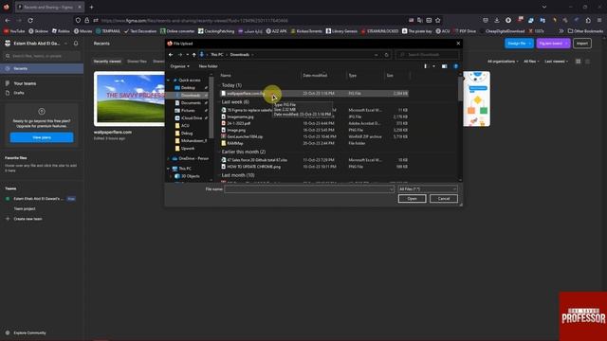
Task: Open the wallpaperflare.com file thumbnail
Action: click(x=130, y=99)
